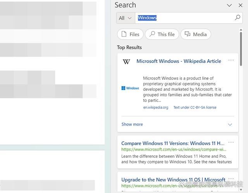Filter results by Files
Viewport: 248px width, 193px height.
click(x=130, y=34)
